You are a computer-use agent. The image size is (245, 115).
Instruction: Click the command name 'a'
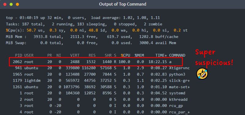tap(170, 62)
